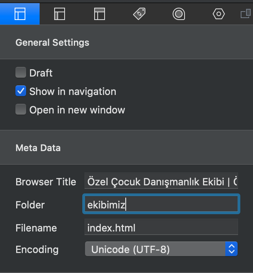This screenshot has width=253, height=273.
Task: Click the General Settings section header
Action: pos(52,42)
